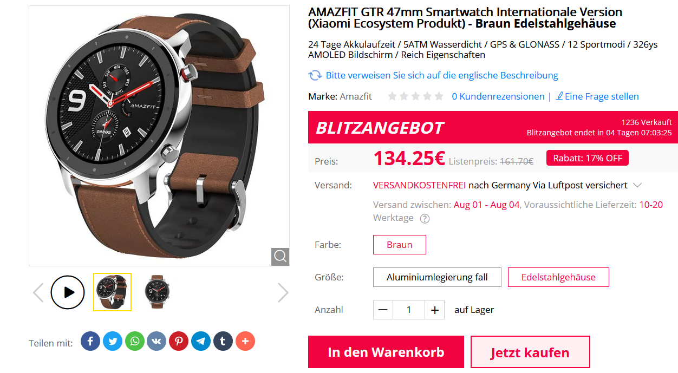
Task: Select the front-view watch thumbnail
Action: (x=157, y=292)
